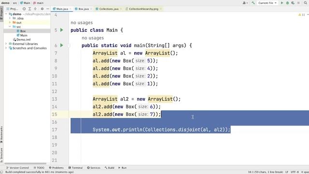Click the 16:1 caret position in status bar
The image size is (309, 174).
tap(266, 172)
